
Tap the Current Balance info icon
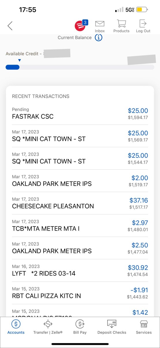point(99,37)
